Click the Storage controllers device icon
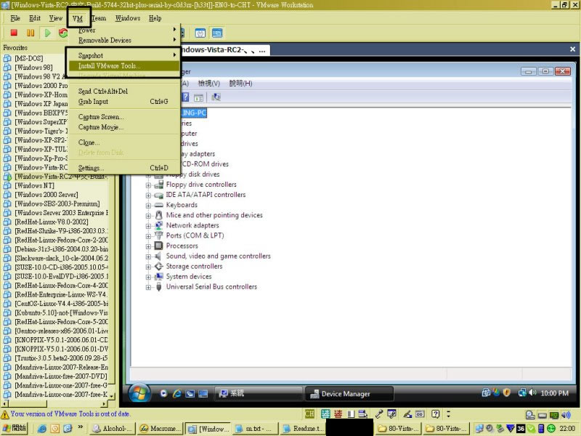 [x=158, y=266]
